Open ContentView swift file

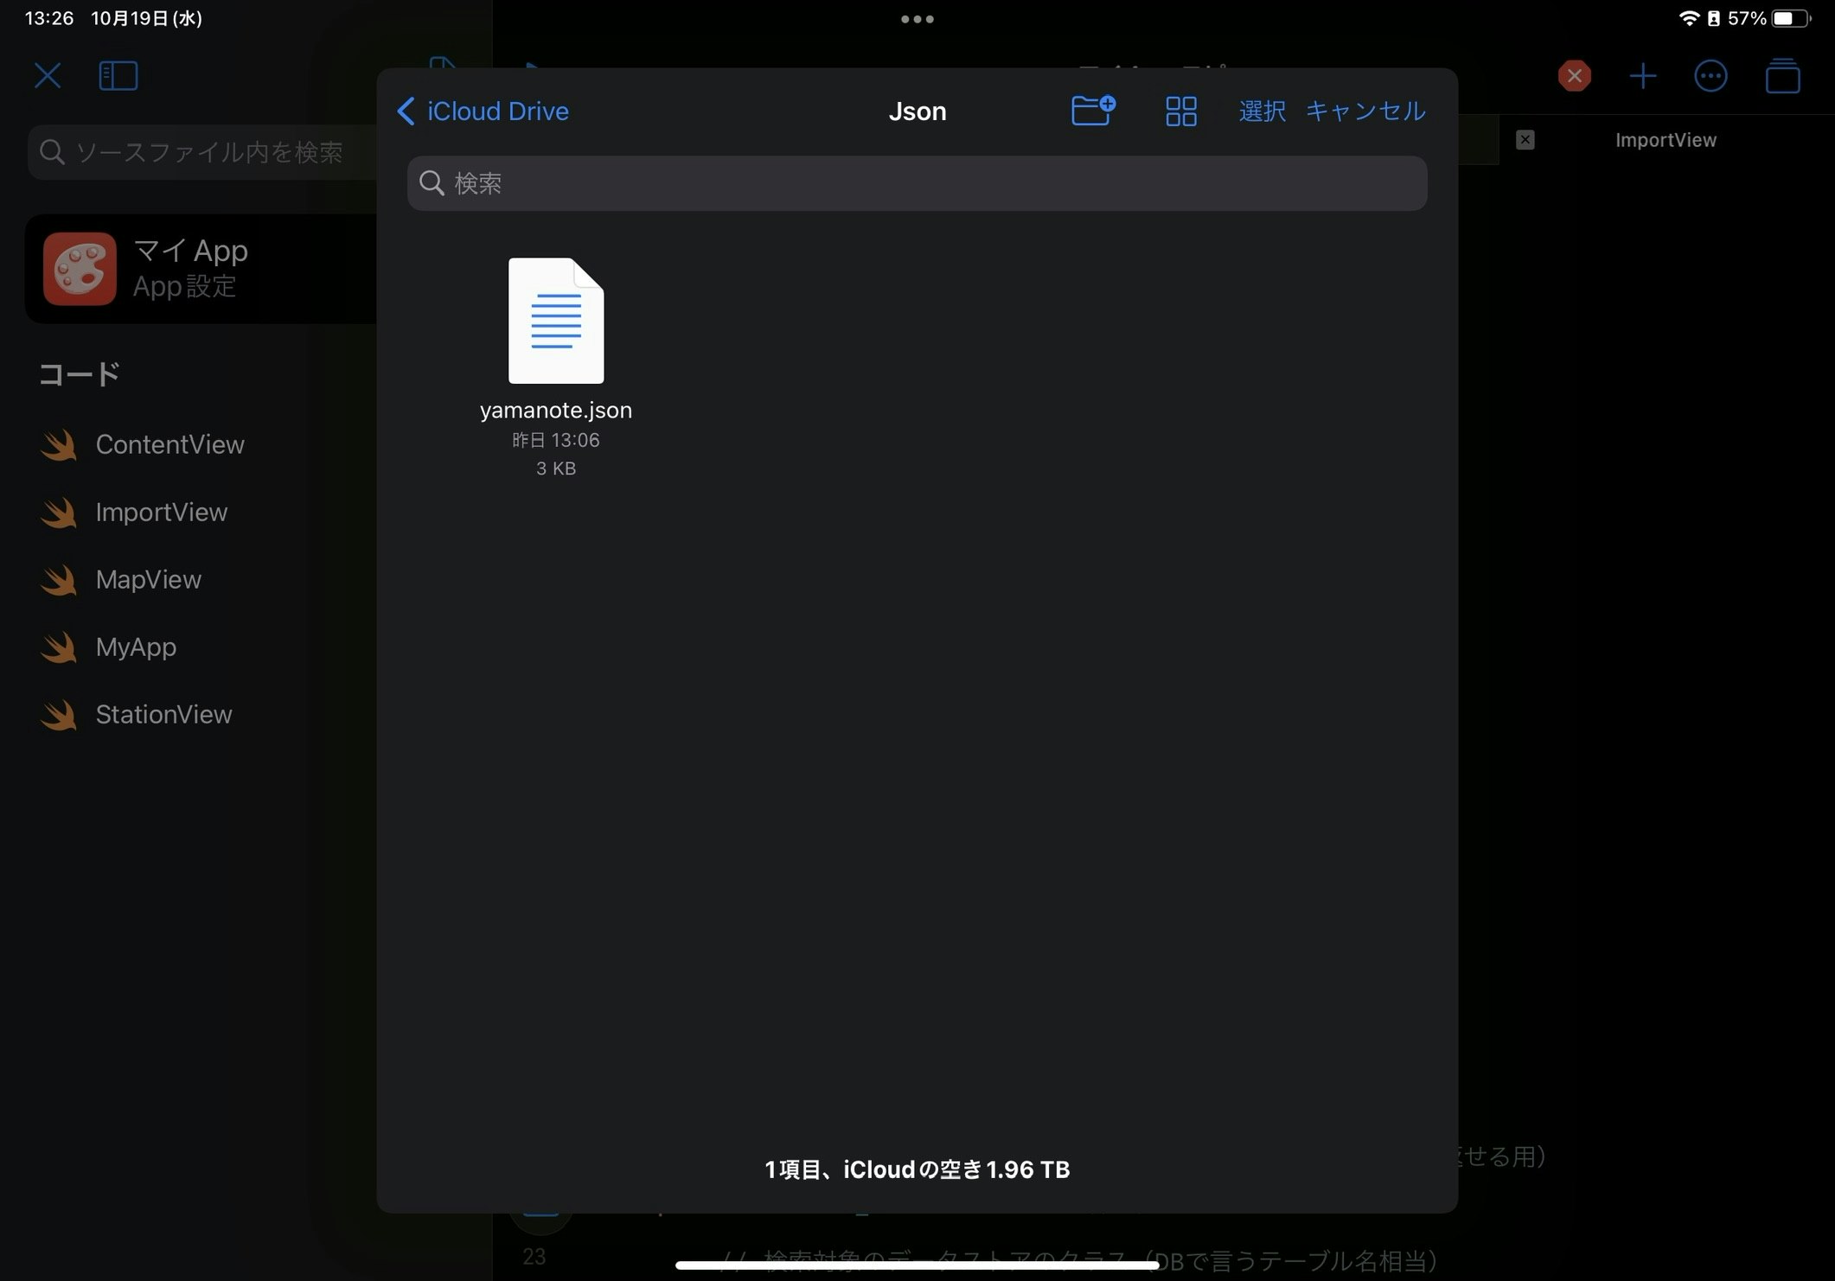[x=169, y=444]
